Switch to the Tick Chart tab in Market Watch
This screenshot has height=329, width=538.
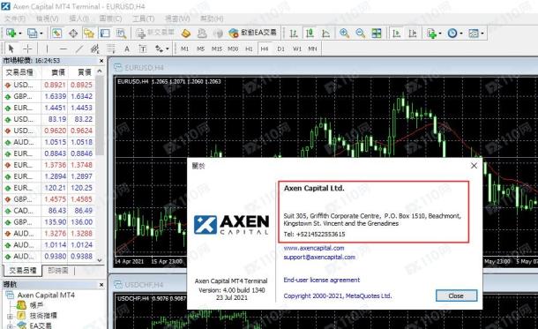coord(58,271)
